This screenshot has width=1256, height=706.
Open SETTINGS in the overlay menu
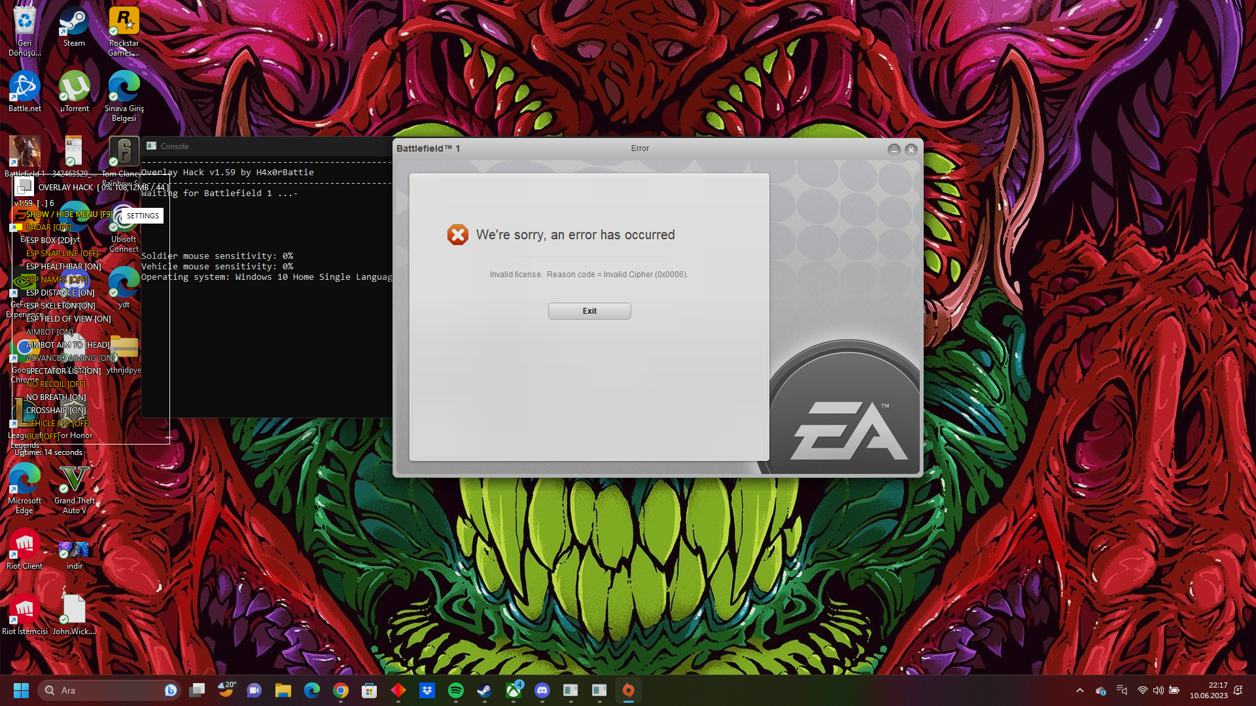(x=143, y=216)
